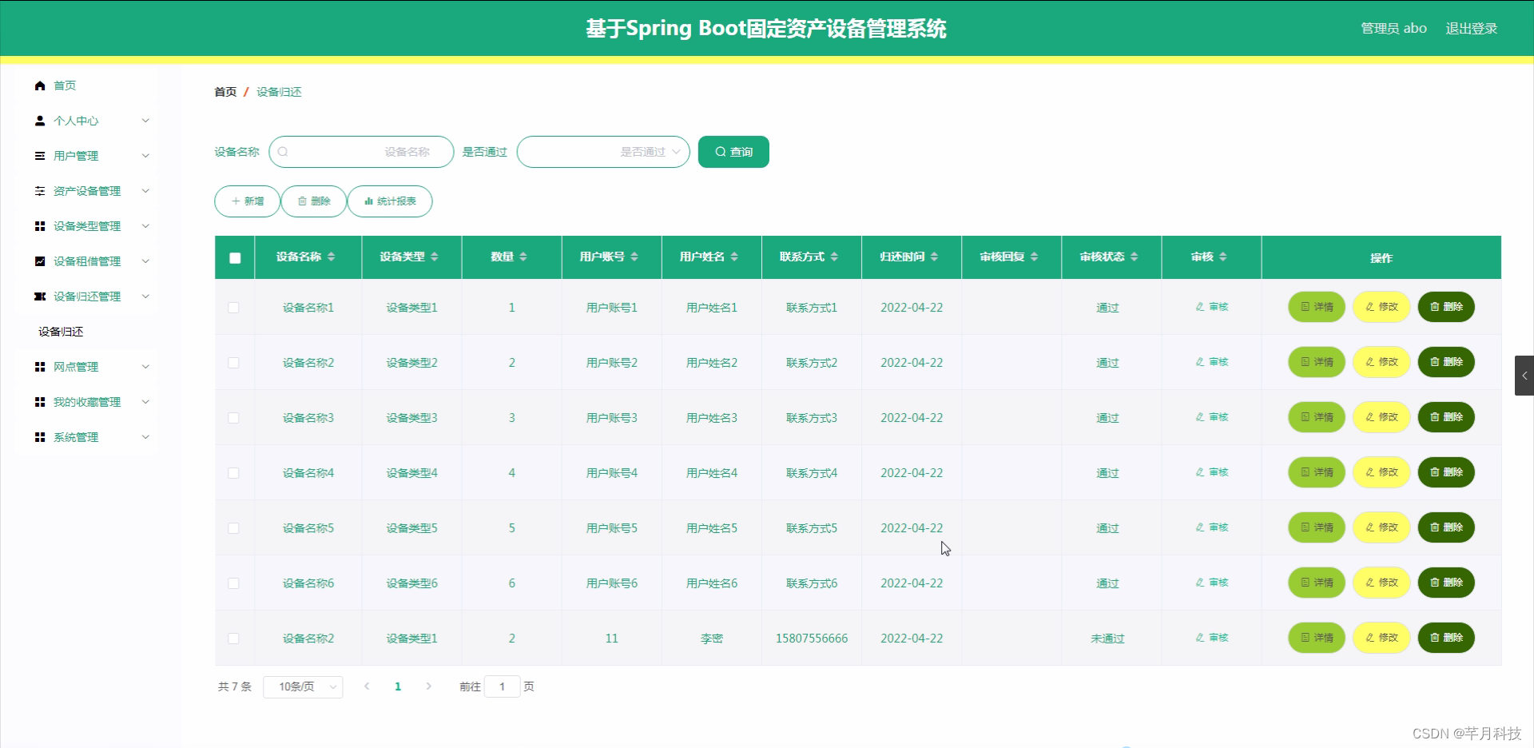Click the bar-chart icon on 统计报表 button
The height and width of the screenshot is (748, 1534).
click(368, 201)
